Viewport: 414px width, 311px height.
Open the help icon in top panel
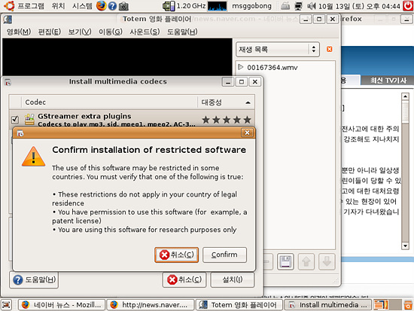coord(112,6)
